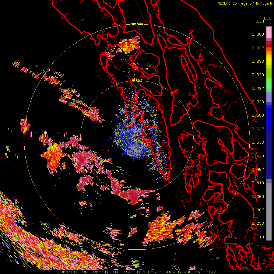Click the 0.307 color scale value
The width and height of the screenshot is (274, 274).
(258, 210)
